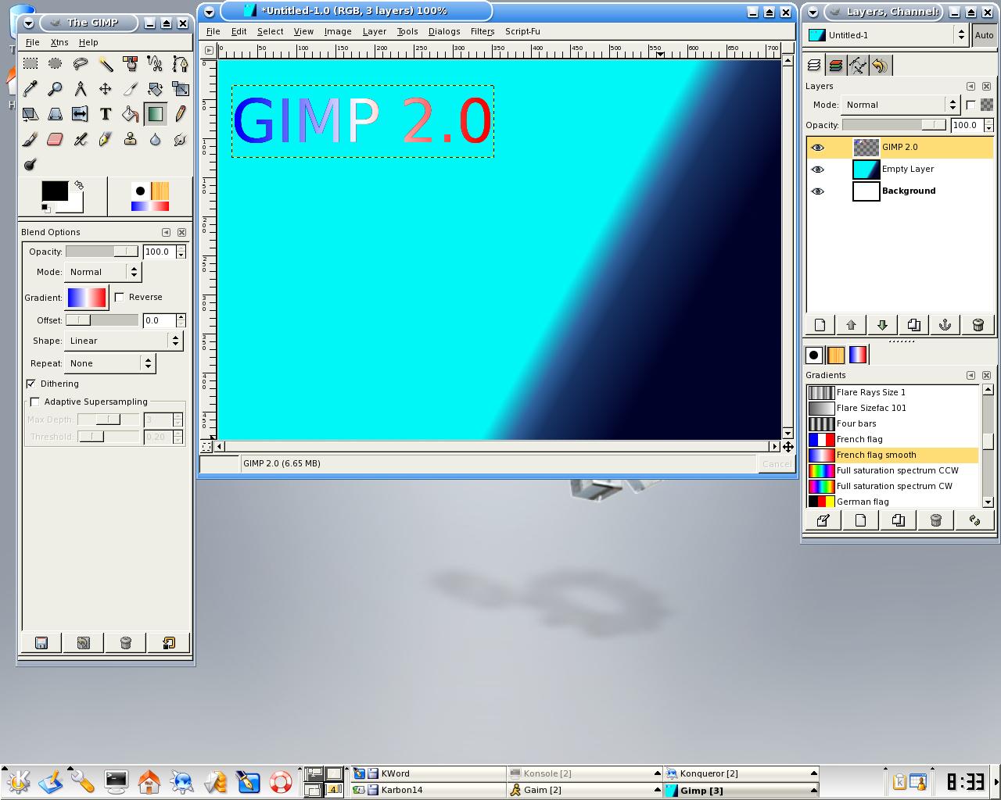This screenshot has height=800, width=1001.
Task: Open the Layer menu
Action: click(x=375, y=31)
